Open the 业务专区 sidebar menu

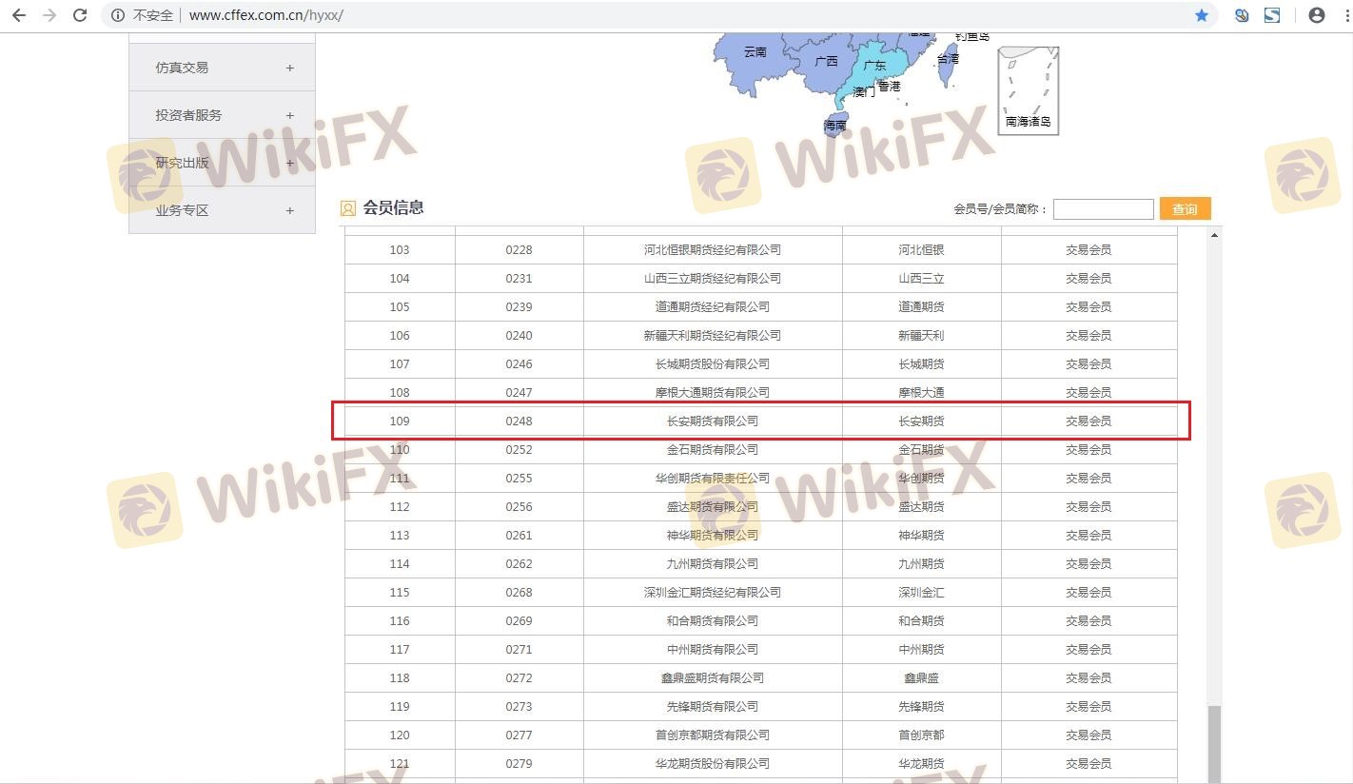coord(222,210)
